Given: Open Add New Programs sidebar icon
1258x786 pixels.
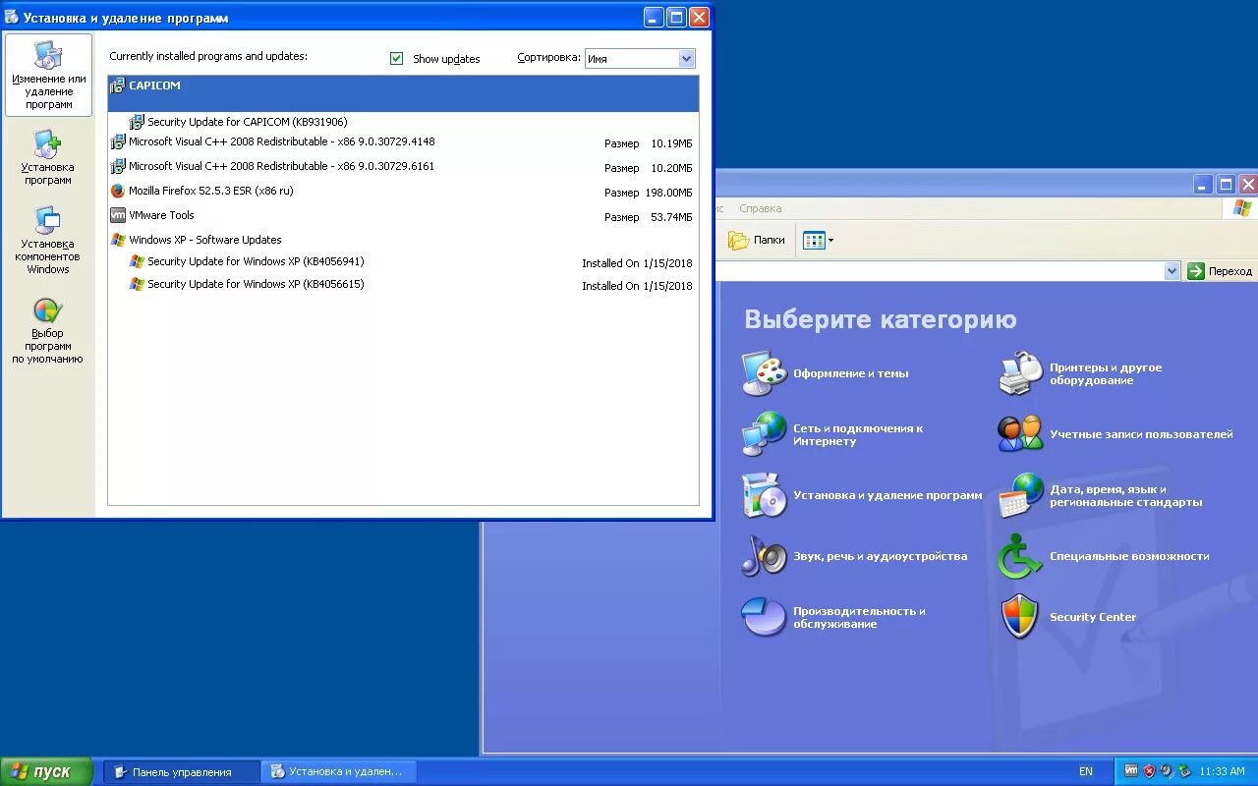Looking at the screenshot, I should (48, 144).
